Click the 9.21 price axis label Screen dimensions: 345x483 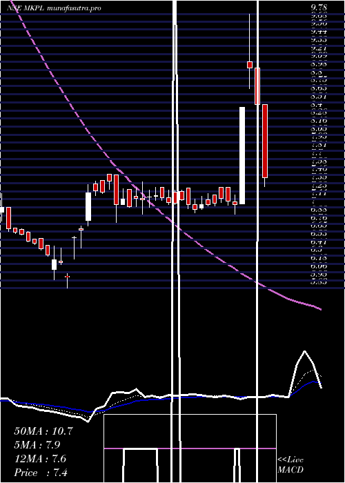tap(319, 48)
